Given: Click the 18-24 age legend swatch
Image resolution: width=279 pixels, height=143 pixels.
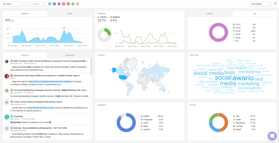Looking at the screenshot, I should pos(234,24).
